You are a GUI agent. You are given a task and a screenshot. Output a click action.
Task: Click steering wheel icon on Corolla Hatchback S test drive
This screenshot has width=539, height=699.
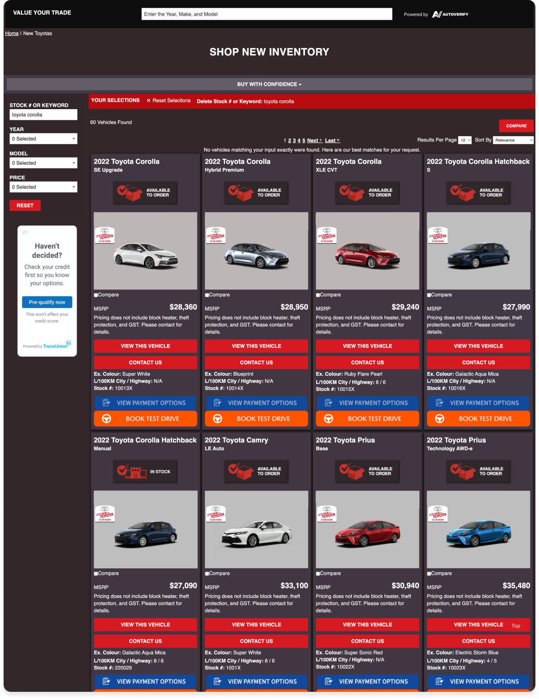(x=440, y=419)
